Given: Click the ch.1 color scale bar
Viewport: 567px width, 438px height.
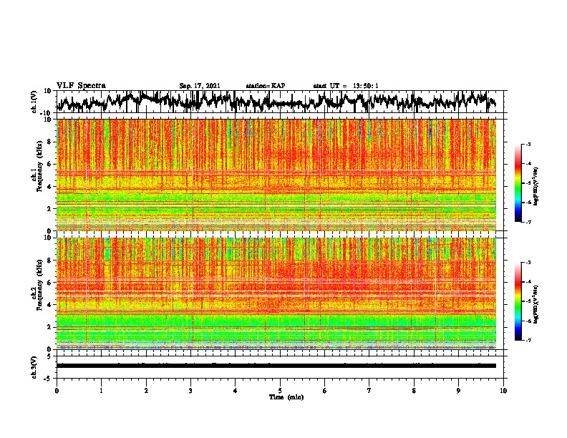Looking at the screenshot, I should pyautogui.click(x=518, y=183).
